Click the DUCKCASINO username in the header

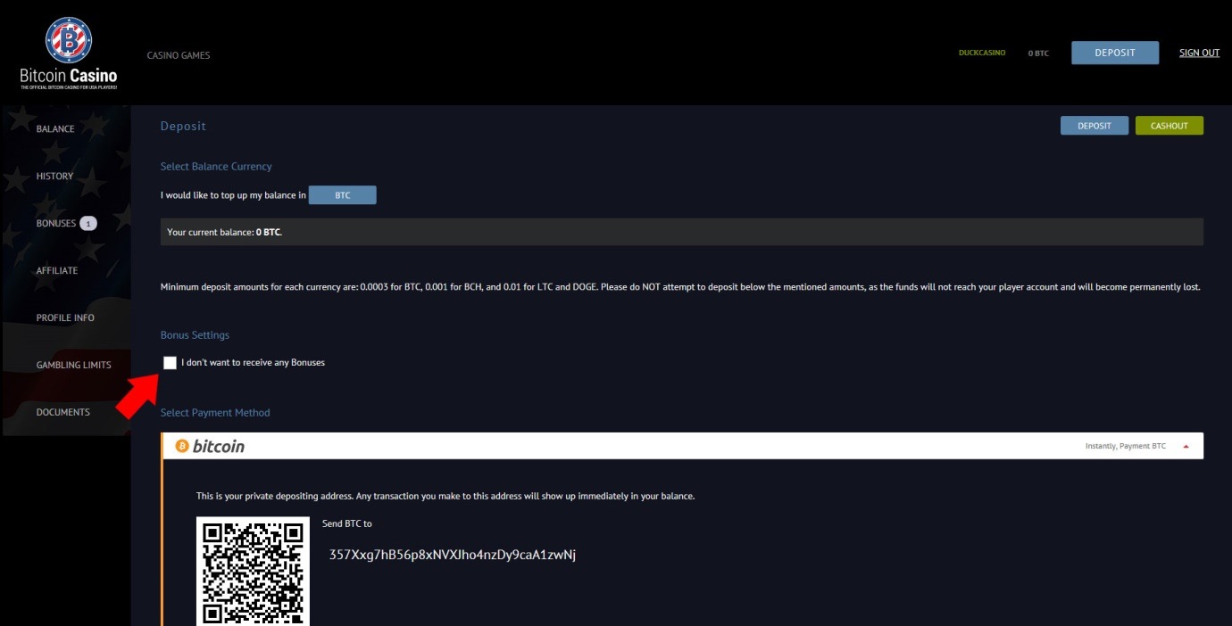coord(982,54)
